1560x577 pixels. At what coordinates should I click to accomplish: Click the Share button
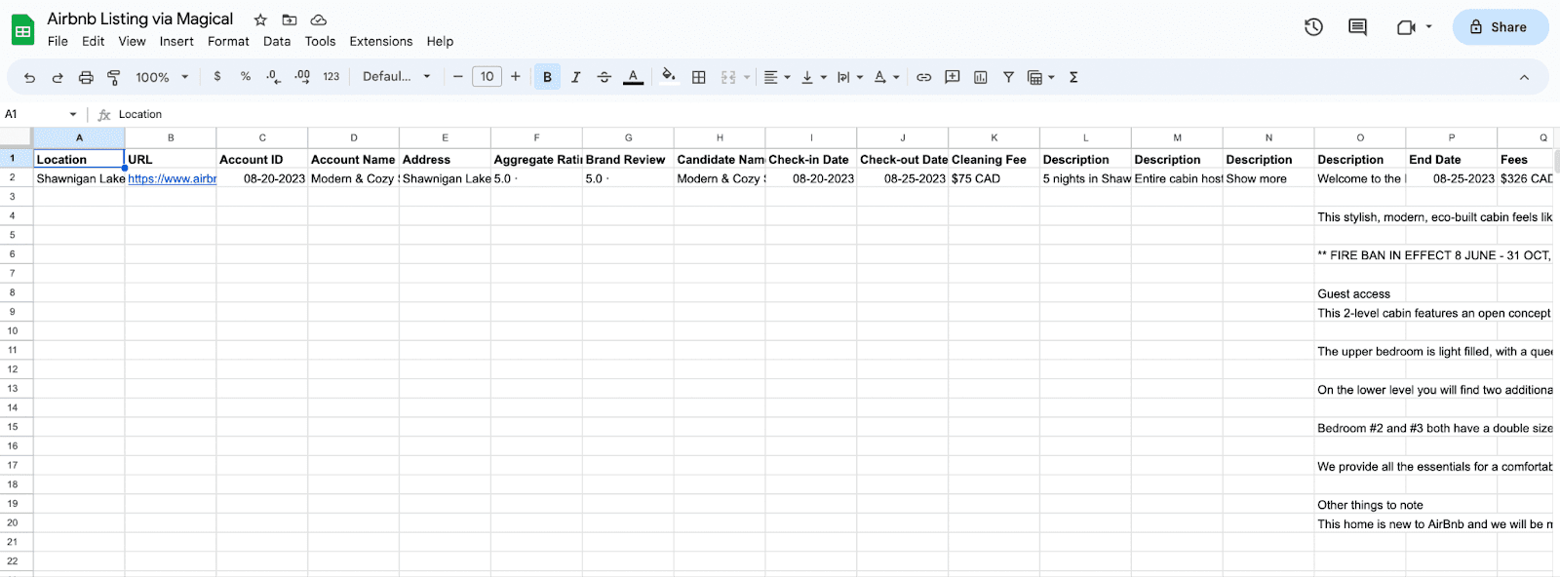1500,27
